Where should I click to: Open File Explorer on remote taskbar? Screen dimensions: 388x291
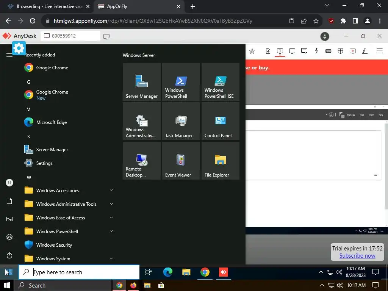186,272
